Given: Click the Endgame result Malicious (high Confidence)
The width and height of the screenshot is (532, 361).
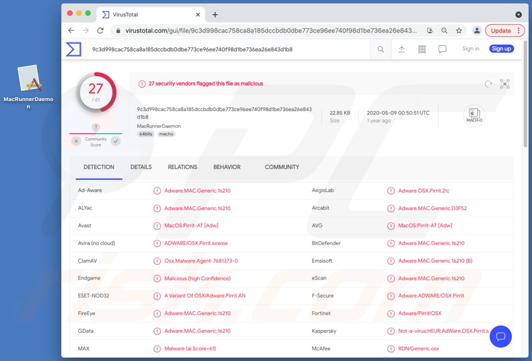Looking at the screenshot, I should tap(197, 279).
